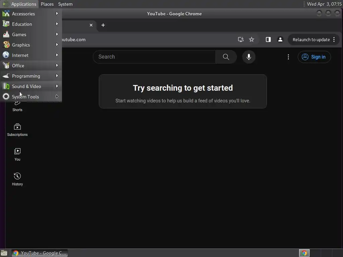Click Relaunch to update button
Screen dimensions: 343x257
(x=311, y=39)
